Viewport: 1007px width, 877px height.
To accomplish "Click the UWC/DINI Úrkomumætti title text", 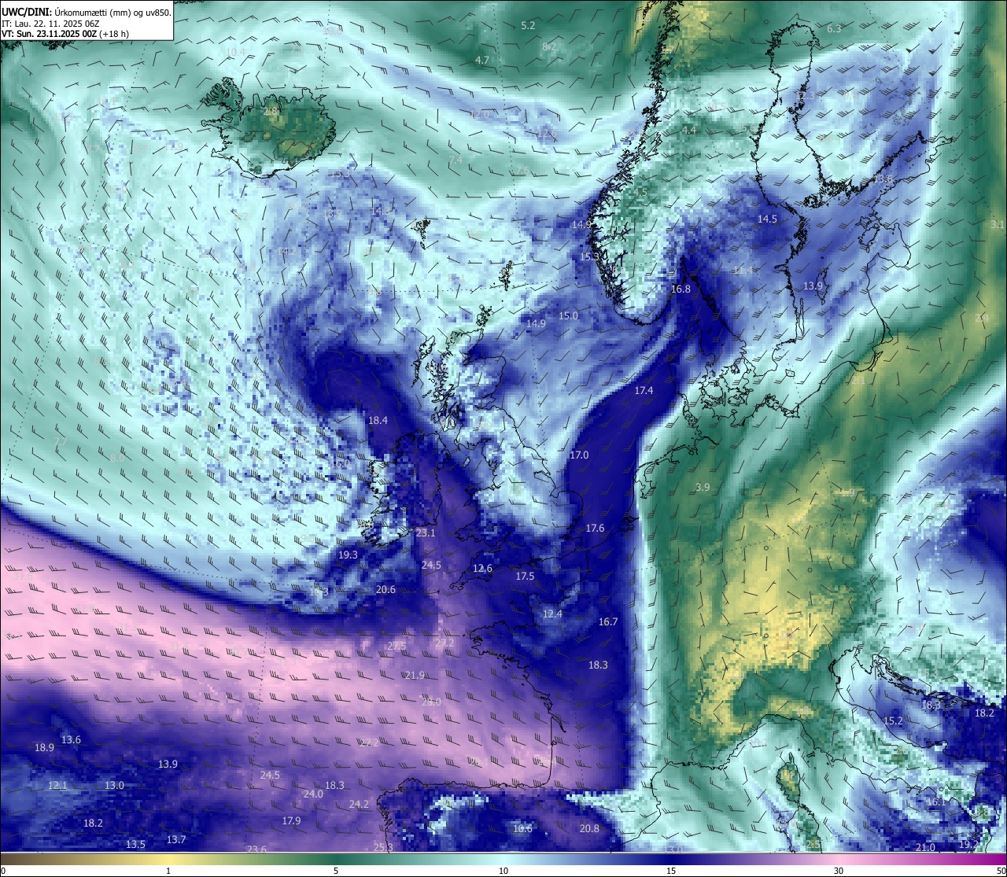I will click(87, 12).
